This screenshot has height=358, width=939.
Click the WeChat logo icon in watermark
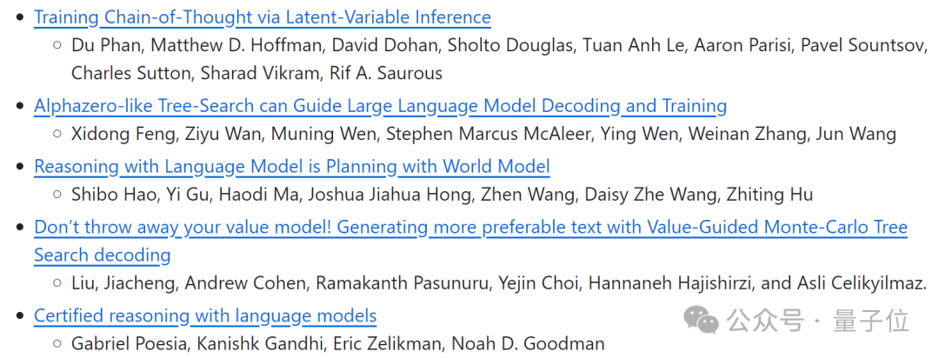702,321
